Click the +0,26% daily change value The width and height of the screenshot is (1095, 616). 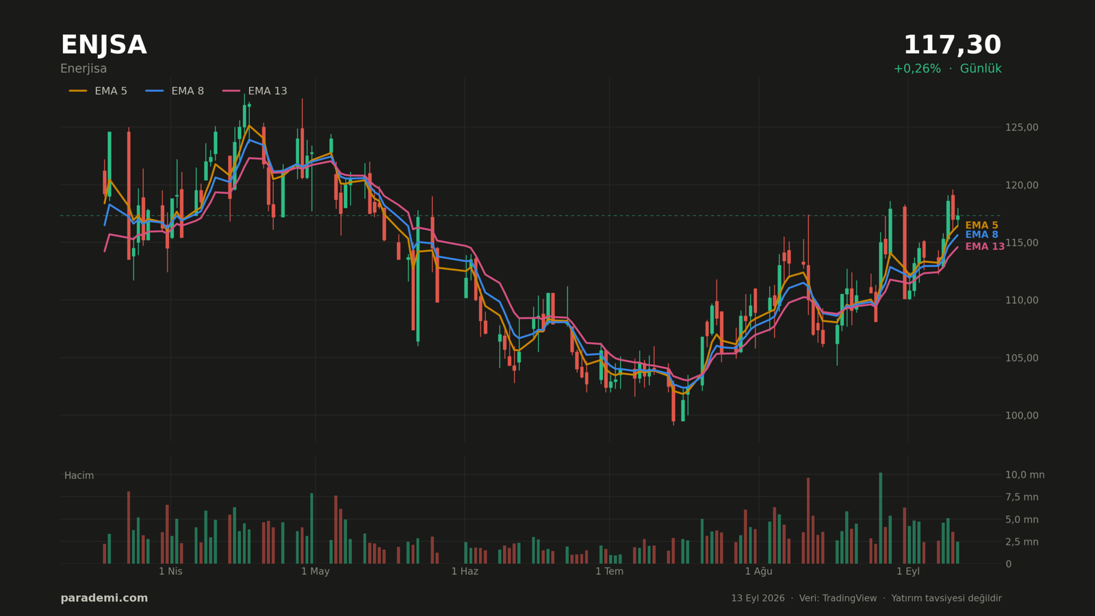pyautogui.click(x=917, y=68)
